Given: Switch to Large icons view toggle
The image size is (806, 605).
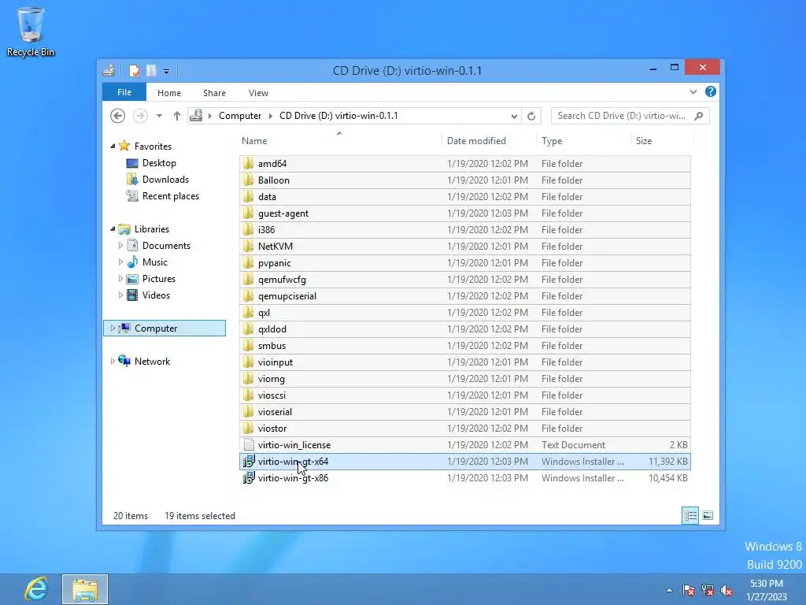Looking at the screenshot, I should point(708,515).
